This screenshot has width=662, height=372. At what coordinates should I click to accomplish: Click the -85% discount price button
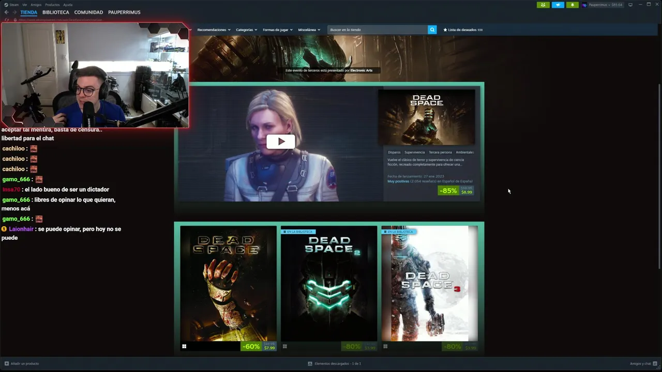pos(456,191)
